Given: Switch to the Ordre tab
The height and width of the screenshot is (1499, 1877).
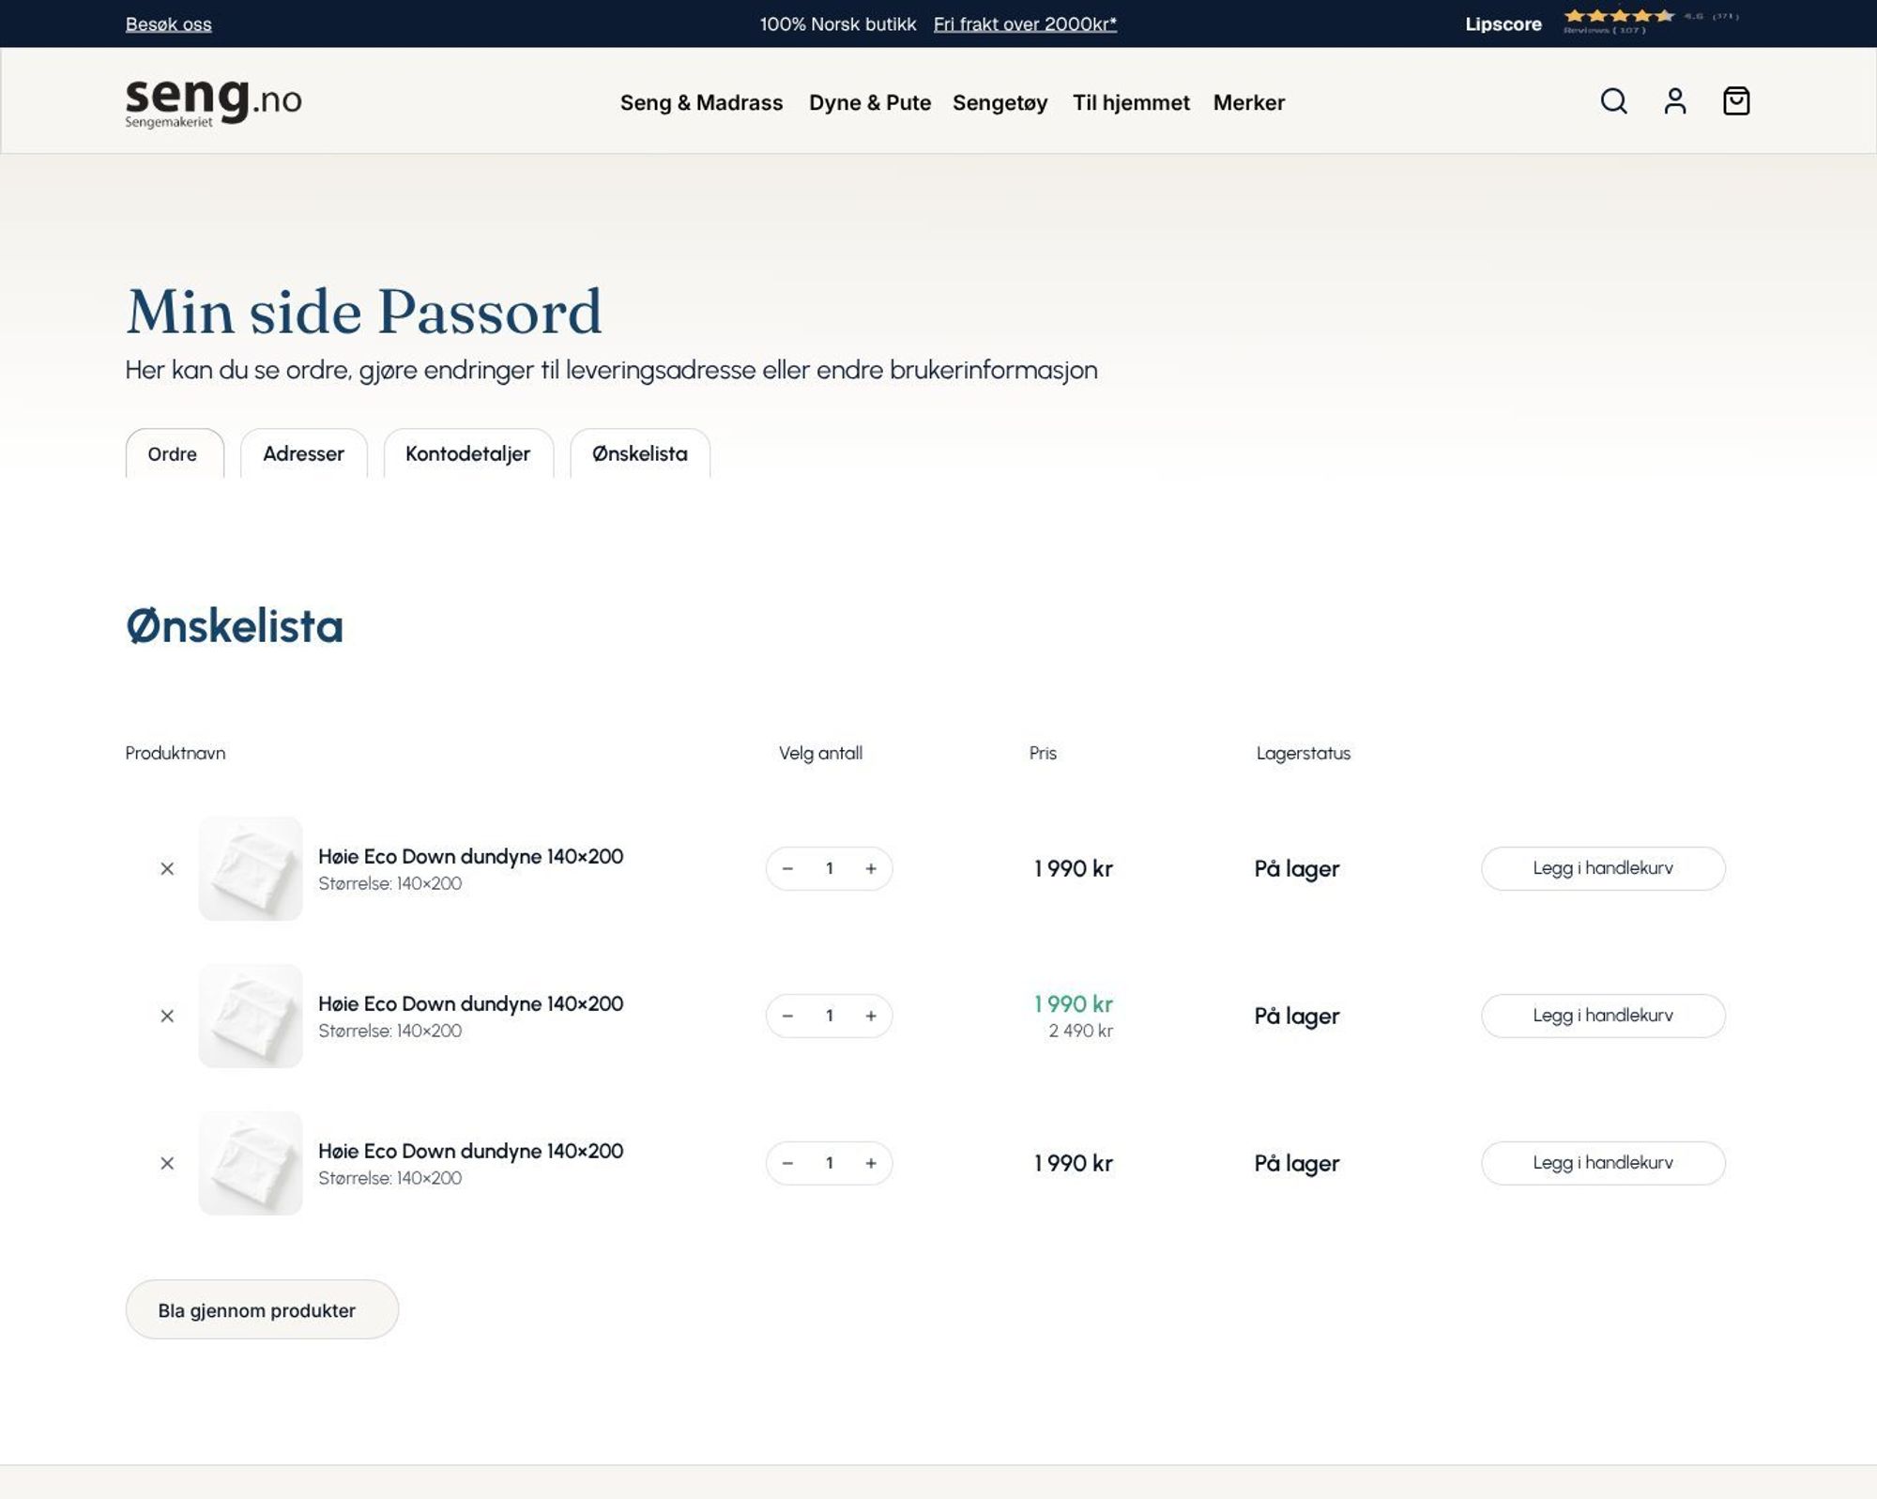Looking at the screenshot, I should pos(175,453).
